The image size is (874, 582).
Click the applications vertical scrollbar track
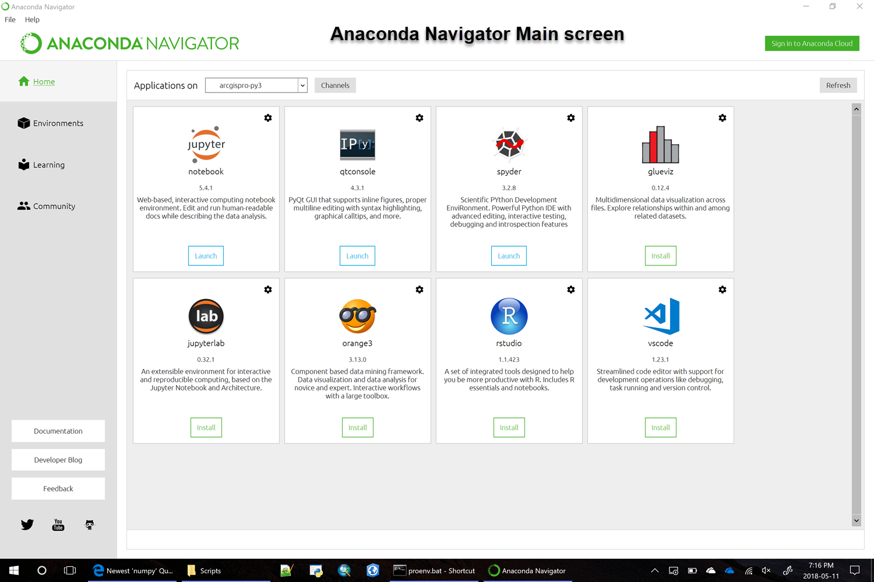click(856, 315)
